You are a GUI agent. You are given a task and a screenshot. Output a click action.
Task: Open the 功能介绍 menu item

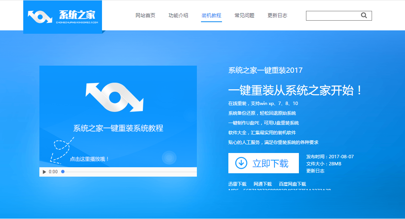[178, 16]
